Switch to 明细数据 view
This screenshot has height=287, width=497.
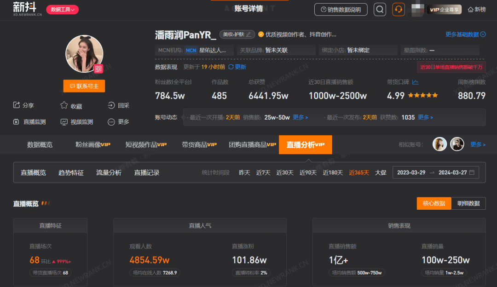tap(468, 203)
